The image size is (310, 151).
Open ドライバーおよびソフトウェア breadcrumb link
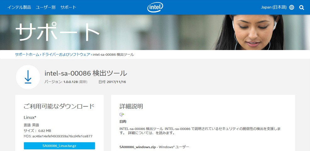coord(66,55)
